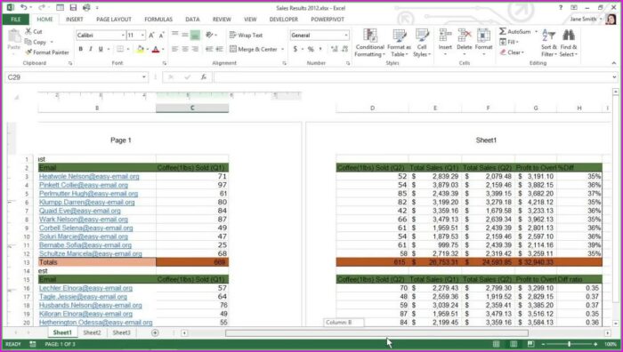Adjust the zoom slider in status bar
Viewport: 623px width, 352px height.
pos(569,344)
